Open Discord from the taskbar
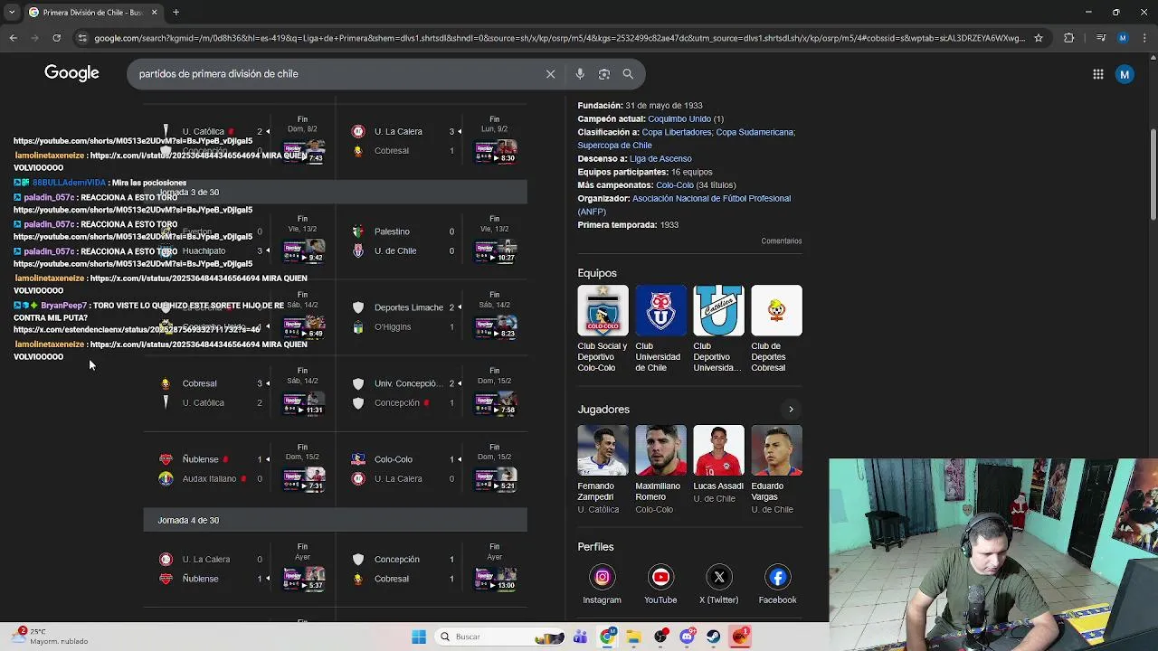The height and width of the screenshot is (651, 1158). pos(687,637)
